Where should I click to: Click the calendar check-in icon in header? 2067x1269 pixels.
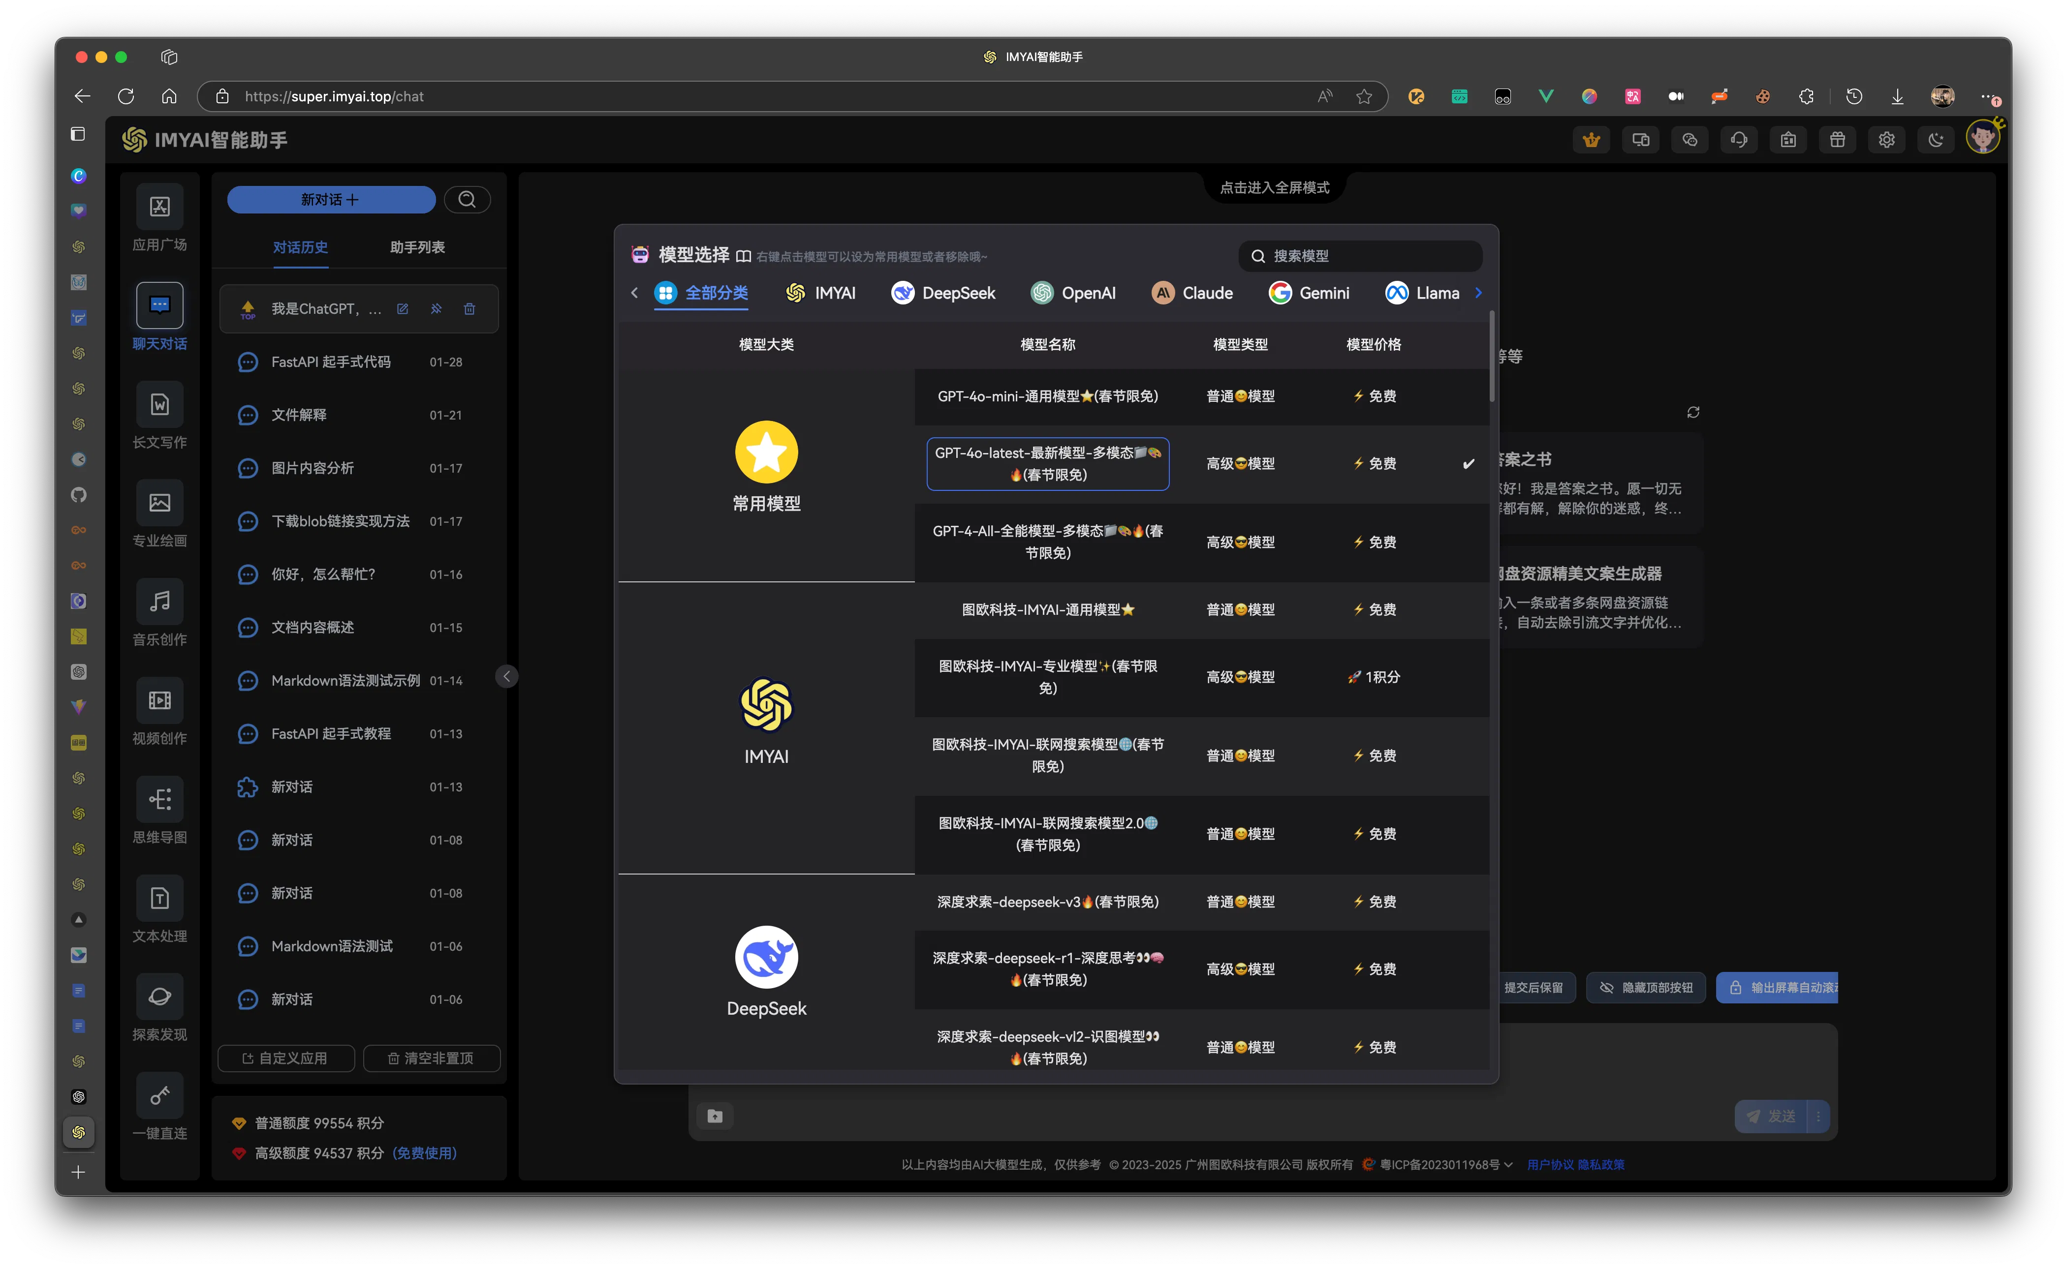[1788, 140]
